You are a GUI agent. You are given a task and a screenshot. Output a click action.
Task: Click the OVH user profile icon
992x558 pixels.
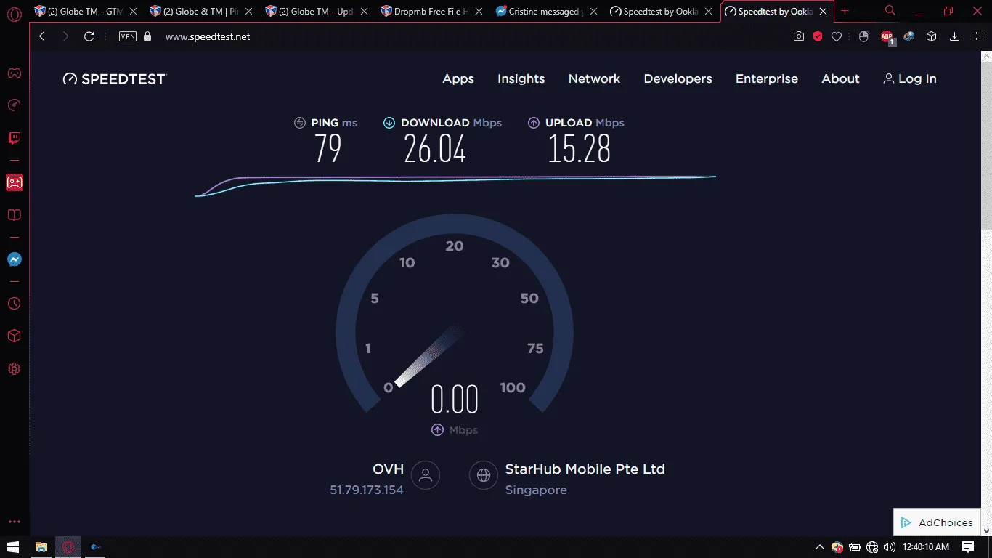pos(426,475)
